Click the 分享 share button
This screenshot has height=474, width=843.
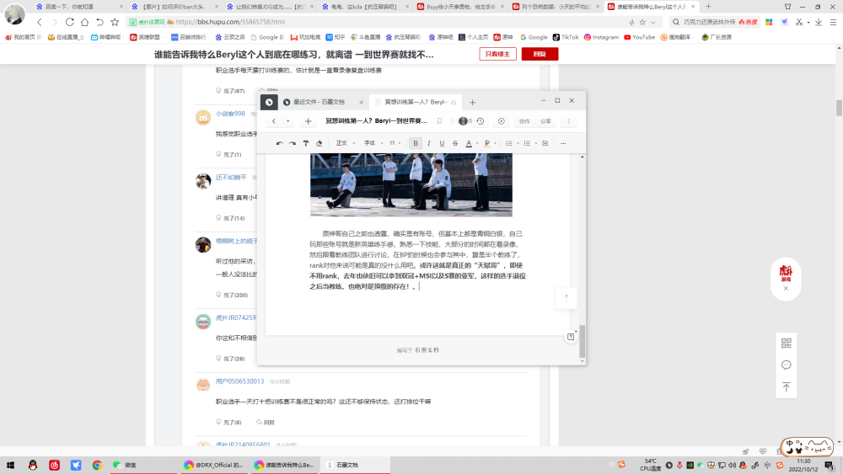click(x=545, y=121)
